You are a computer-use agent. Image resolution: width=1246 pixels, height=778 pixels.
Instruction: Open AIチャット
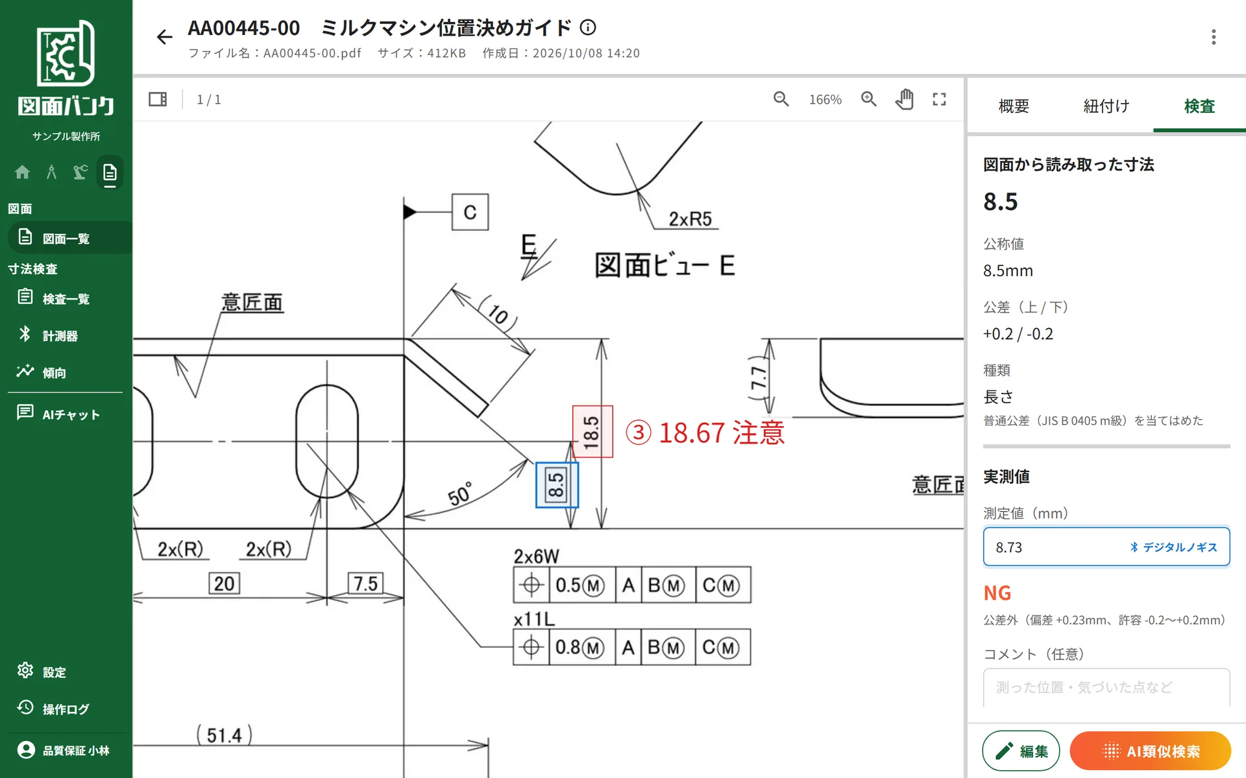click(66, 414)
